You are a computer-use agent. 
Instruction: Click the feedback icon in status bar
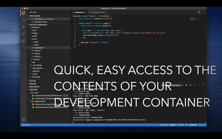pos(200,125)
